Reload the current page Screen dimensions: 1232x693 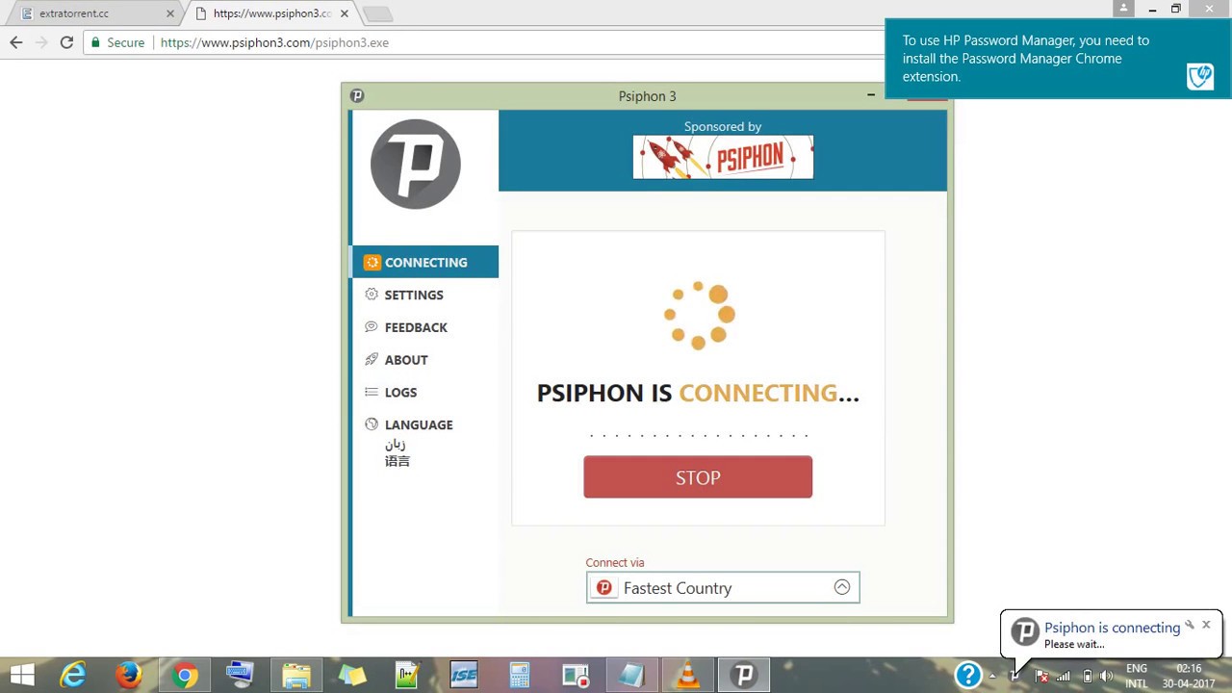66,42
